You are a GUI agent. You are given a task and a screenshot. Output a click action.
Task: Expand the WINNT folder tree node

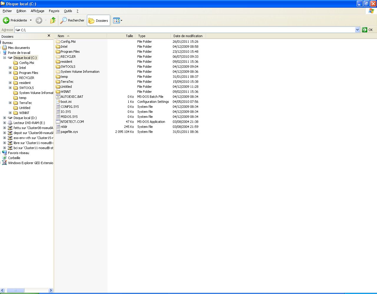pos(10,113)
